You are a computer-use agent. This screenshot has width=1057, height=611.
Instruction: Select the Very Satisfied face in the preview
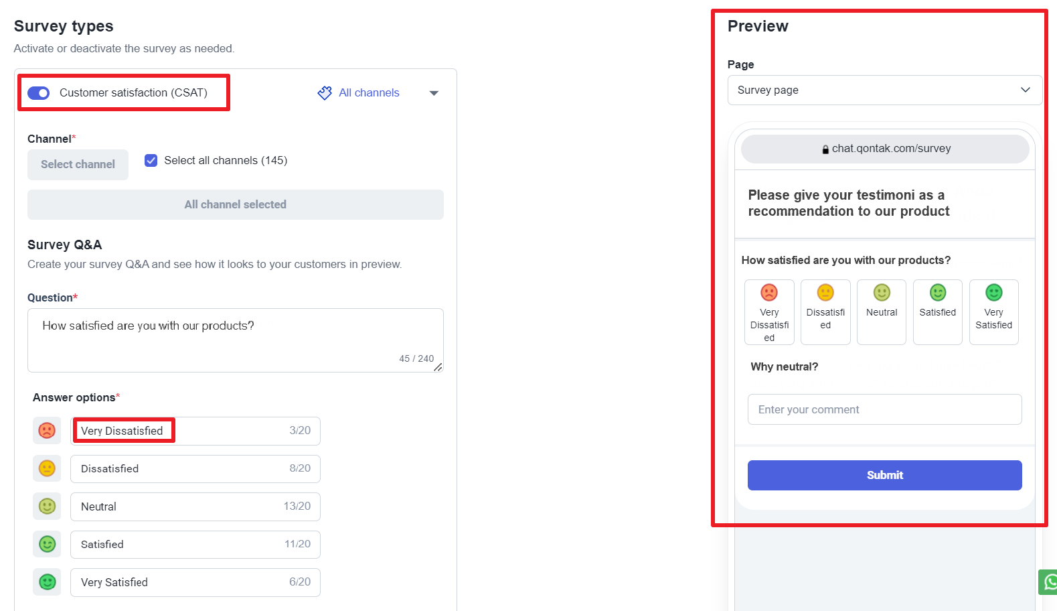tap(994, 293)
